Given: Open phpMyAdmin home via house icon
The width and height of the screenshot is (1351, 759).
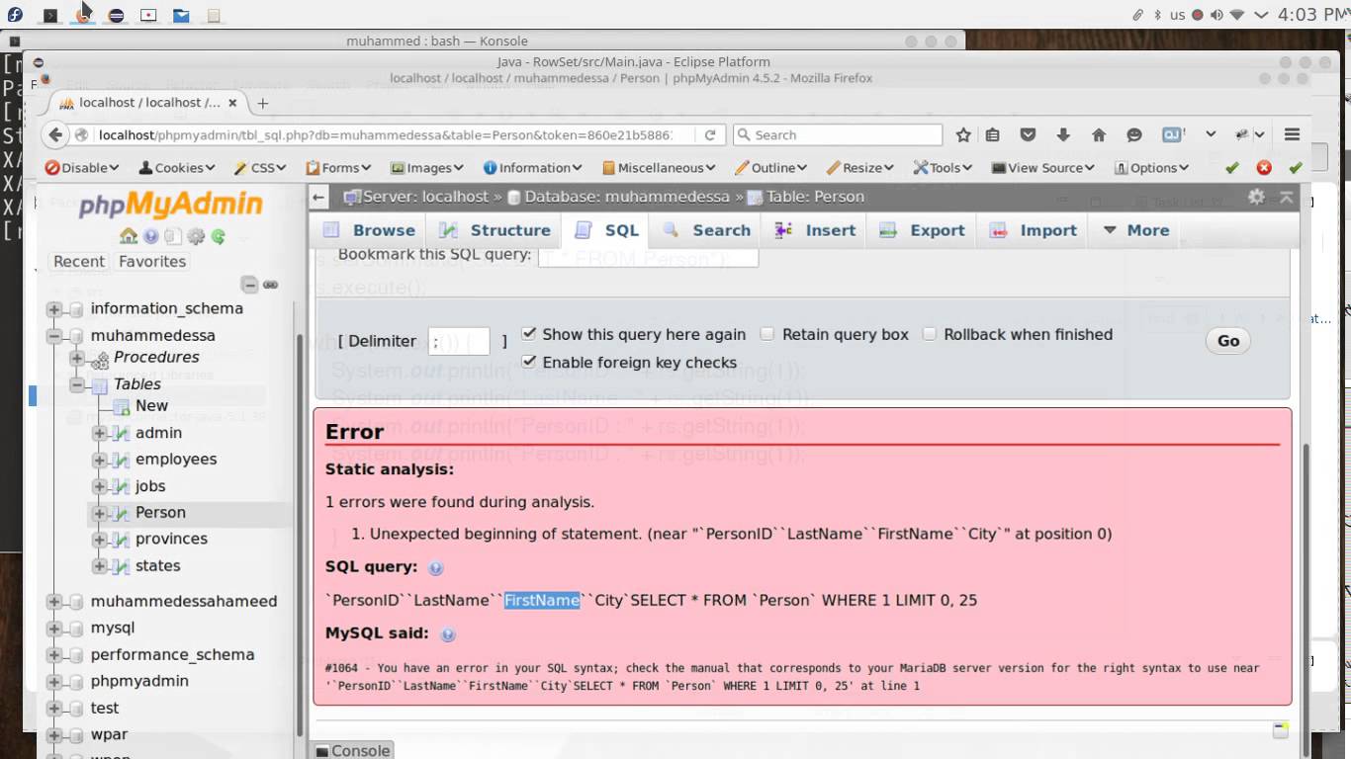Looking at the screenshot, I should pyautogui.click(x=129, y=236).
